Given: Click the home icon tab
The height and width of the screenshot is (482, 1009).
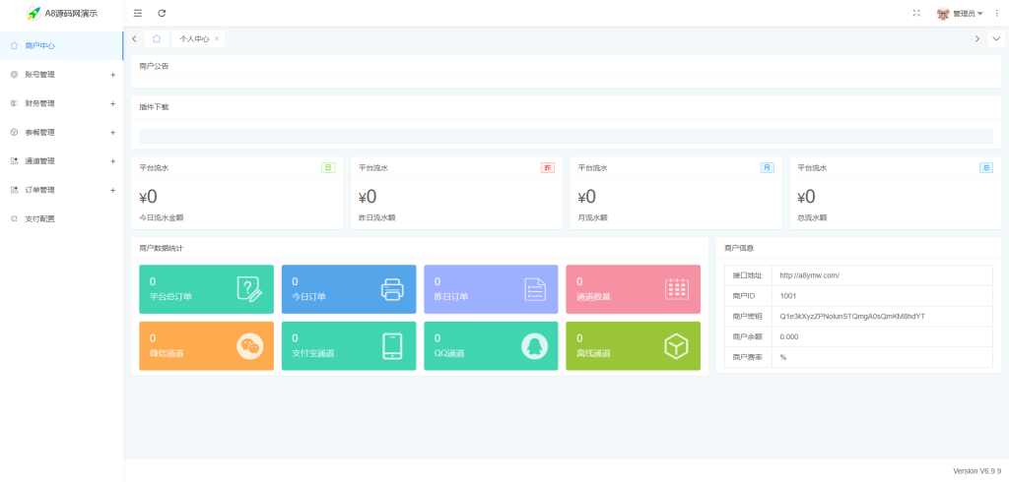Looking at the screenshot, I should [x=157, y=38].
